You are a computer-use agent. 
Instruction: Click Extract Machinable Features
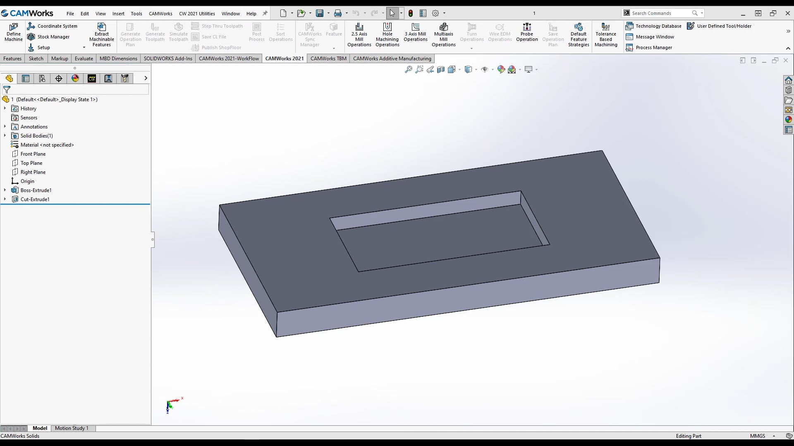tap(102, 35)
